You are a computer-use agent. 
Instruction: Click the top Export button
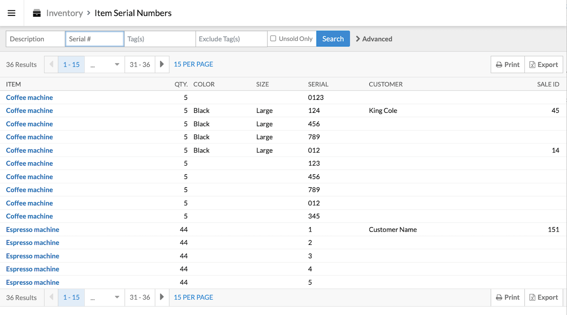543,64
